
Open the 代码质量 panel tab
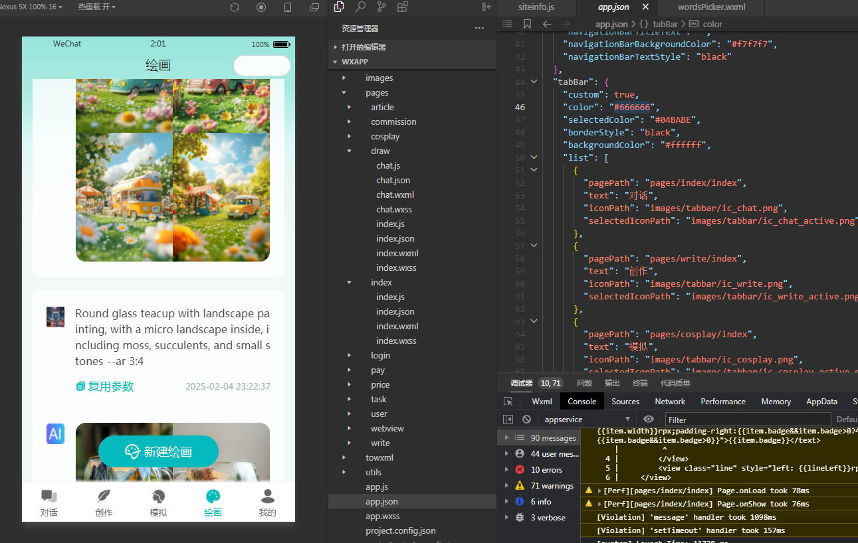(675, 383)
